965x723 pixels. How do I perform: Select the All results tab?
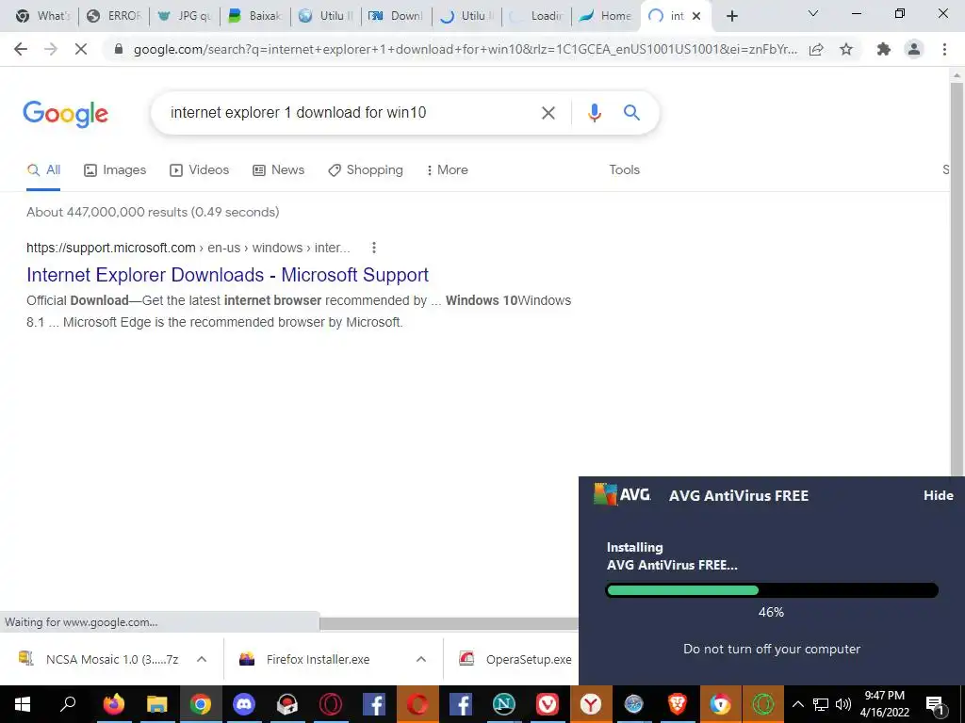pos(43,170)
